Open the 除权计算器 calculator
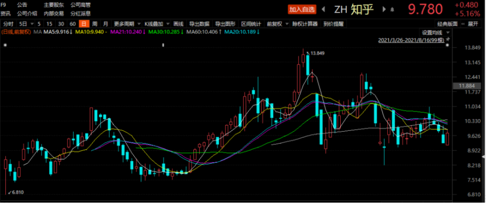486x203 pixels. pos(305,24)
